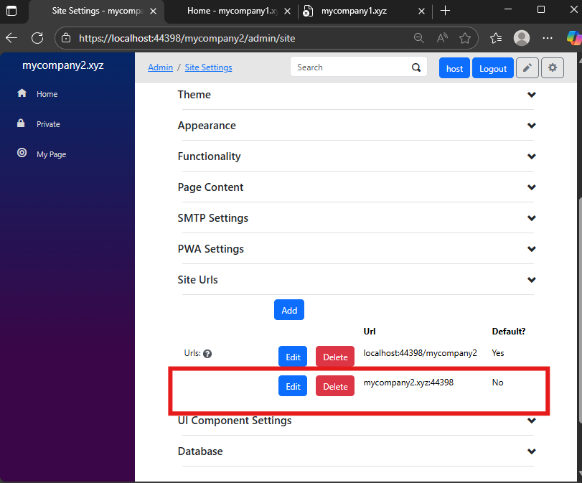Click the Urls help question mark icon
The width and height of the screenshot is (582, 483).
click(x=207, y=354)
